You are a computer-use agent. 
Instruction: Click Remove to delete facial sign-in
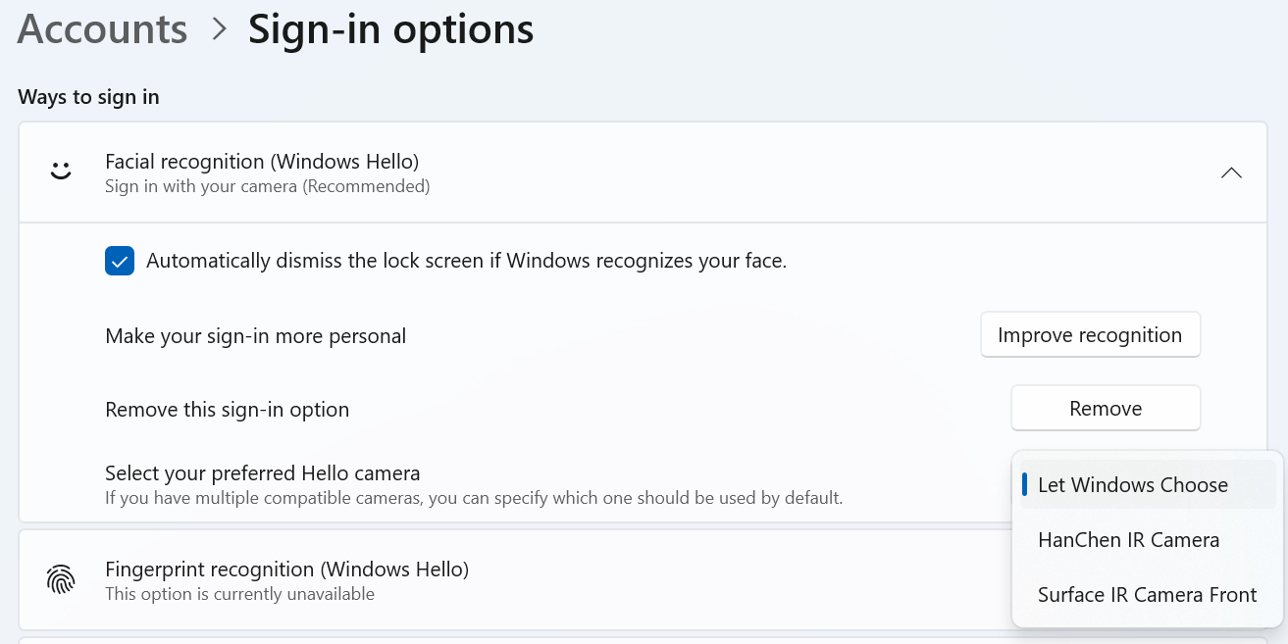[x=1105, y=408]
